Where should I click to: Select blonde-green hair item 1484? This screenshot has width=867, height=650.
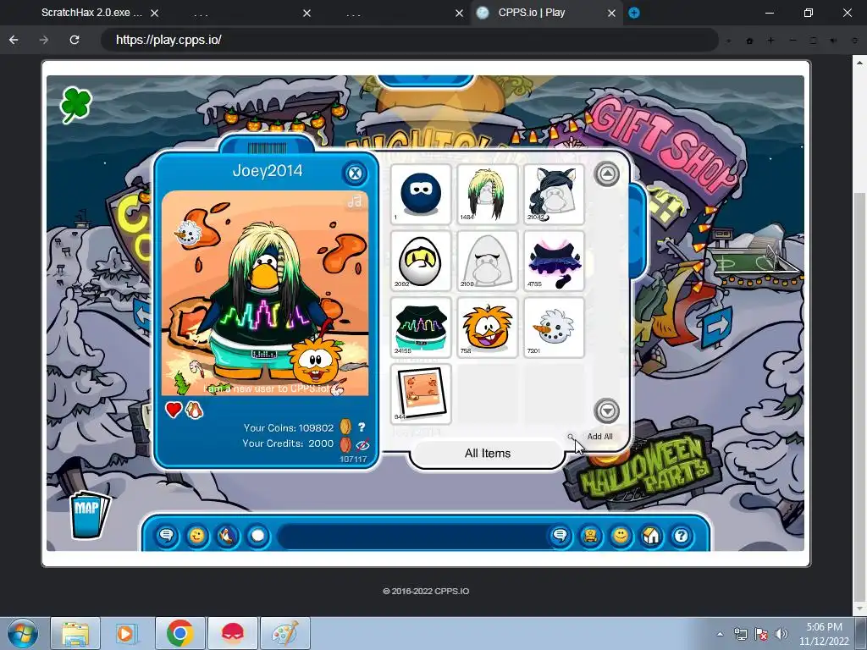[487, 194]
